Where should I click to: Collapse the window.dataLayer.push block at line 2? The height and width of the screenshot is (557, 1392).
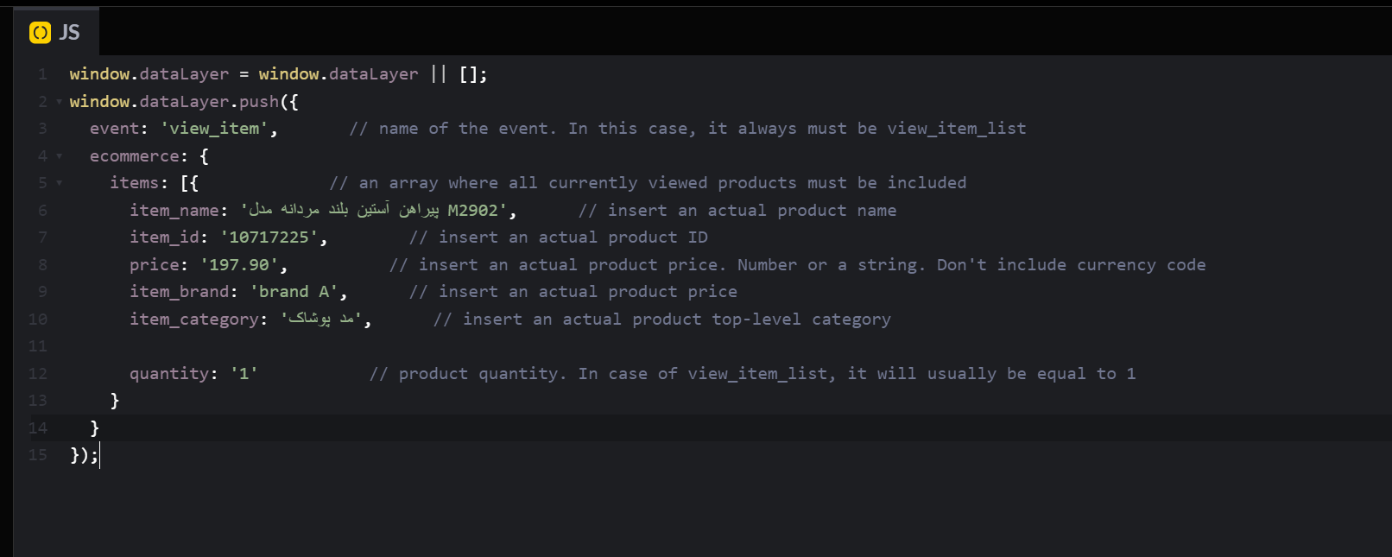click(59, 102)
